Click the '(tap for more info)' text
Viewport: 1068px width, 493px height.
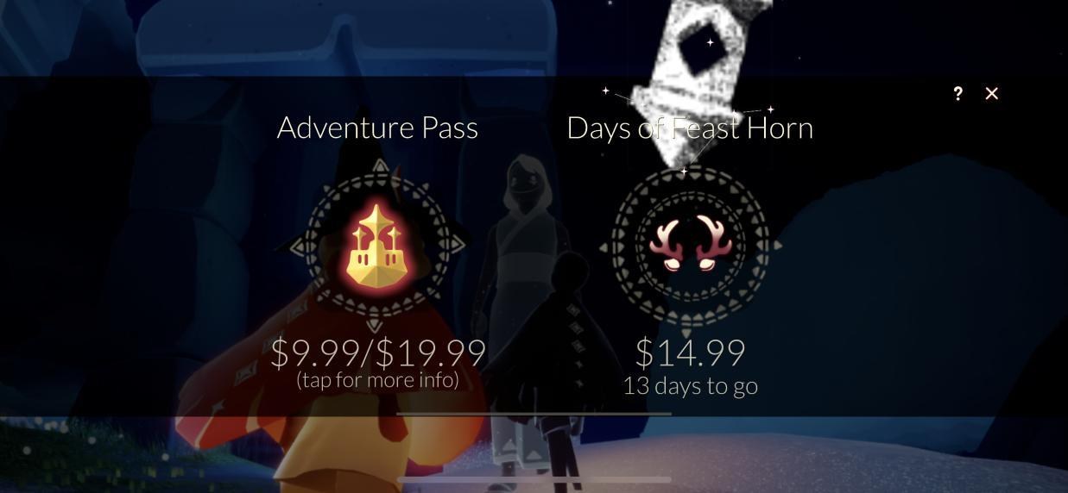click(x=377, y=380)
